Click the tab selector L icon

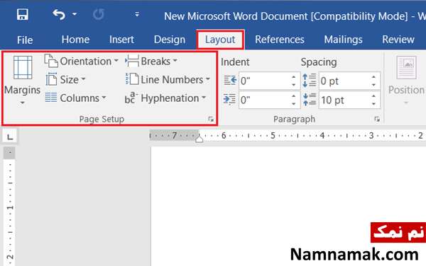tap(10, 137)
